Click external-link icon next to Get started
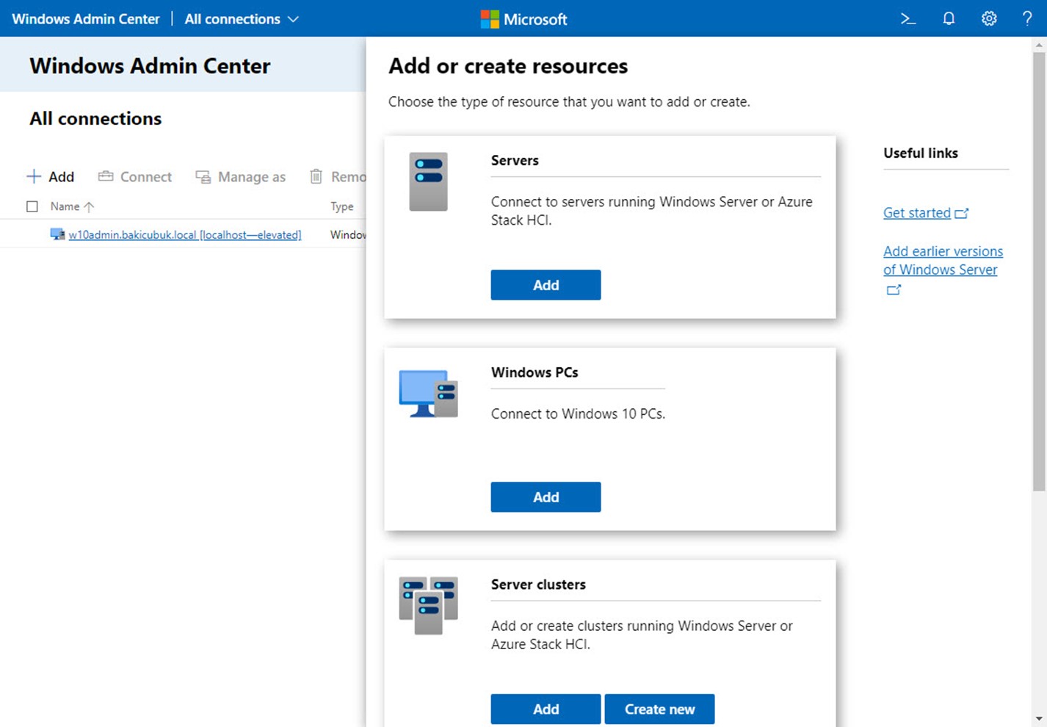 [x=962, y=214]
